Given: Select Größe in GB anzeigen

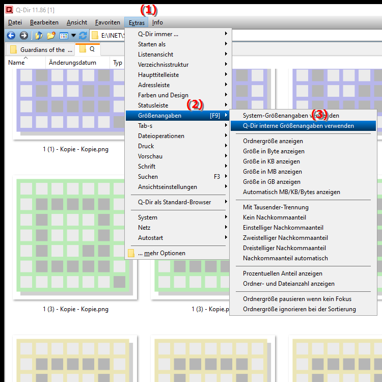Looking at the screenshot, I should tap(303, 182).
